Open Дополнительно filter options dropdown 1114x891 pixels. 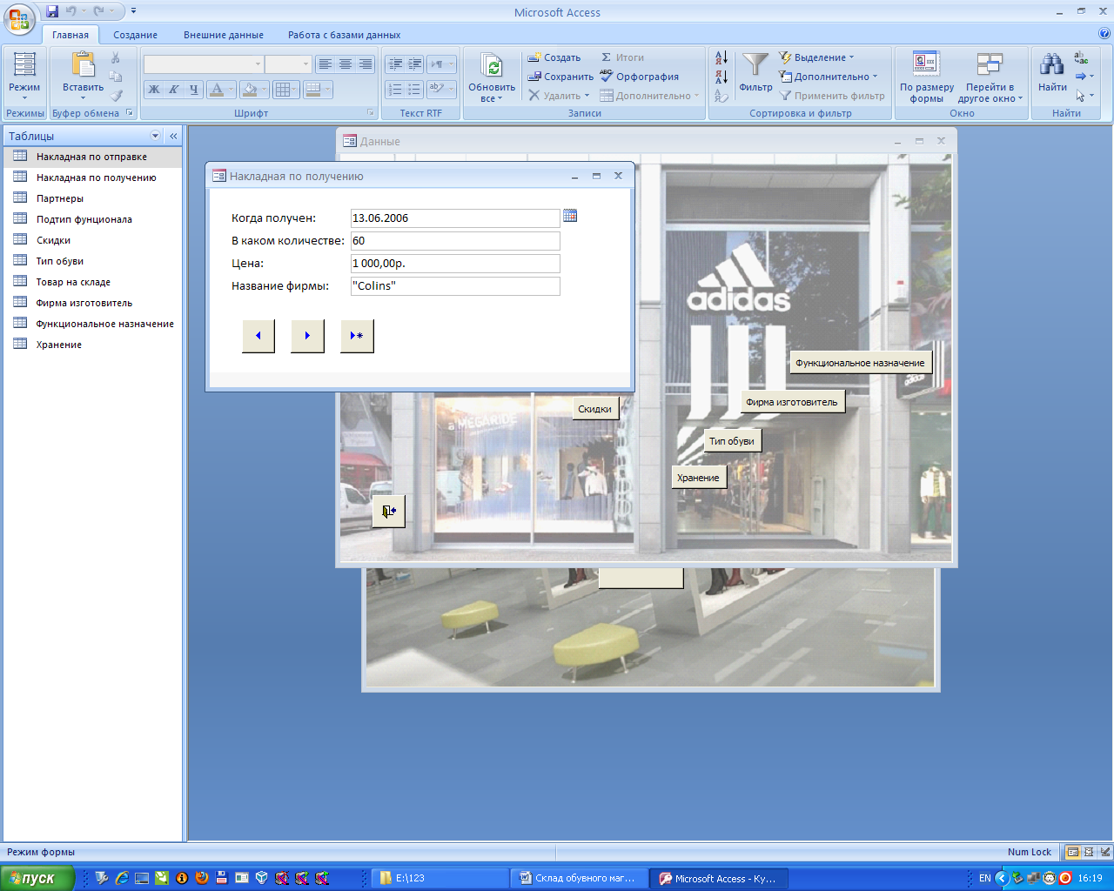(x=829, y=77)
